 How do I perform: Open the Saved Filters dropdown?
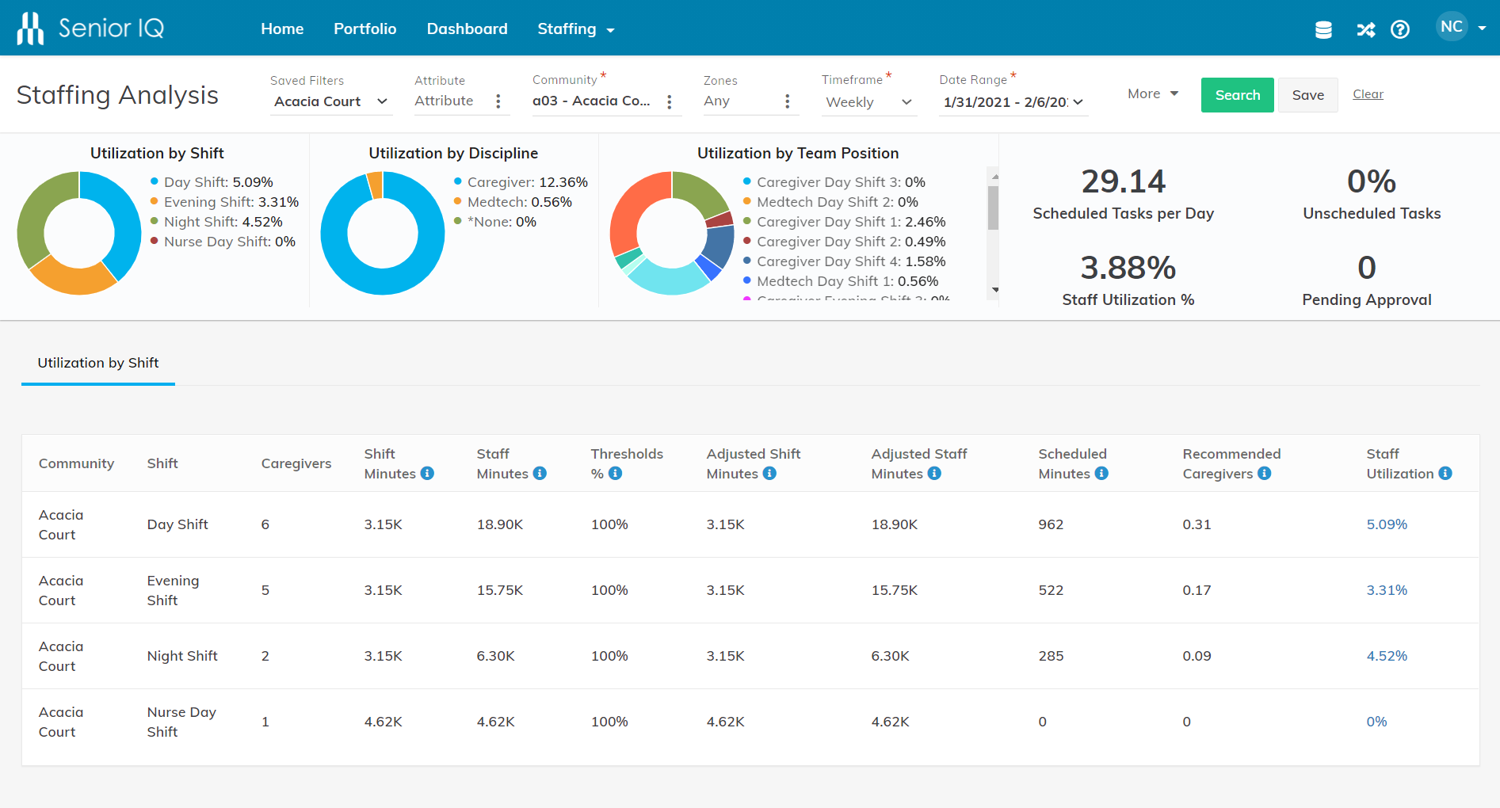[x=330, y=101]
